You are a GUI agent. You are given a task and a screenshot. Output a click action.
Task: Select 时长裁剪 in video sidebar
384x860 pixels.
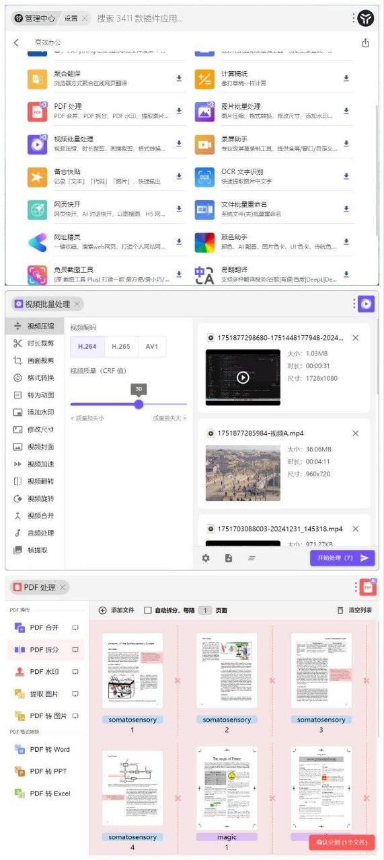[34, 343]
